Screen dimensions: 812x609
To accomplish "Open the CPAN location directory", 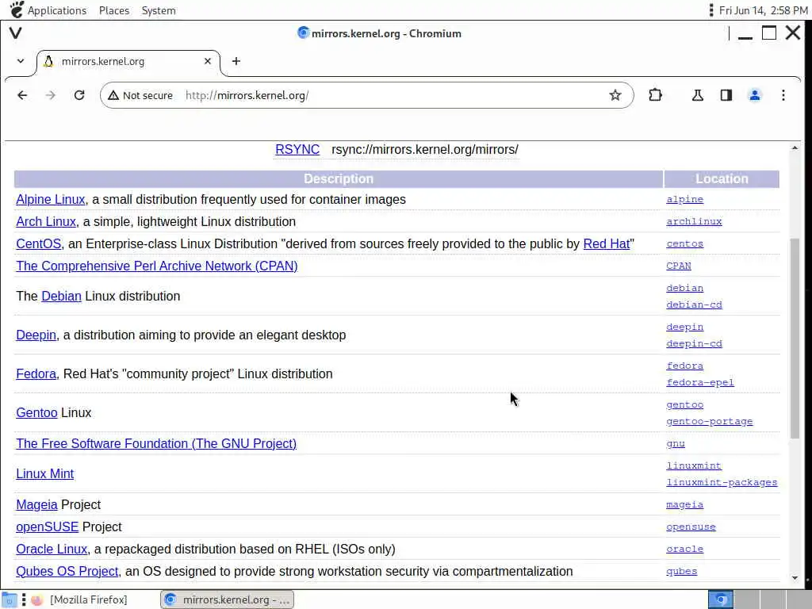I will [x=679, y=266].
